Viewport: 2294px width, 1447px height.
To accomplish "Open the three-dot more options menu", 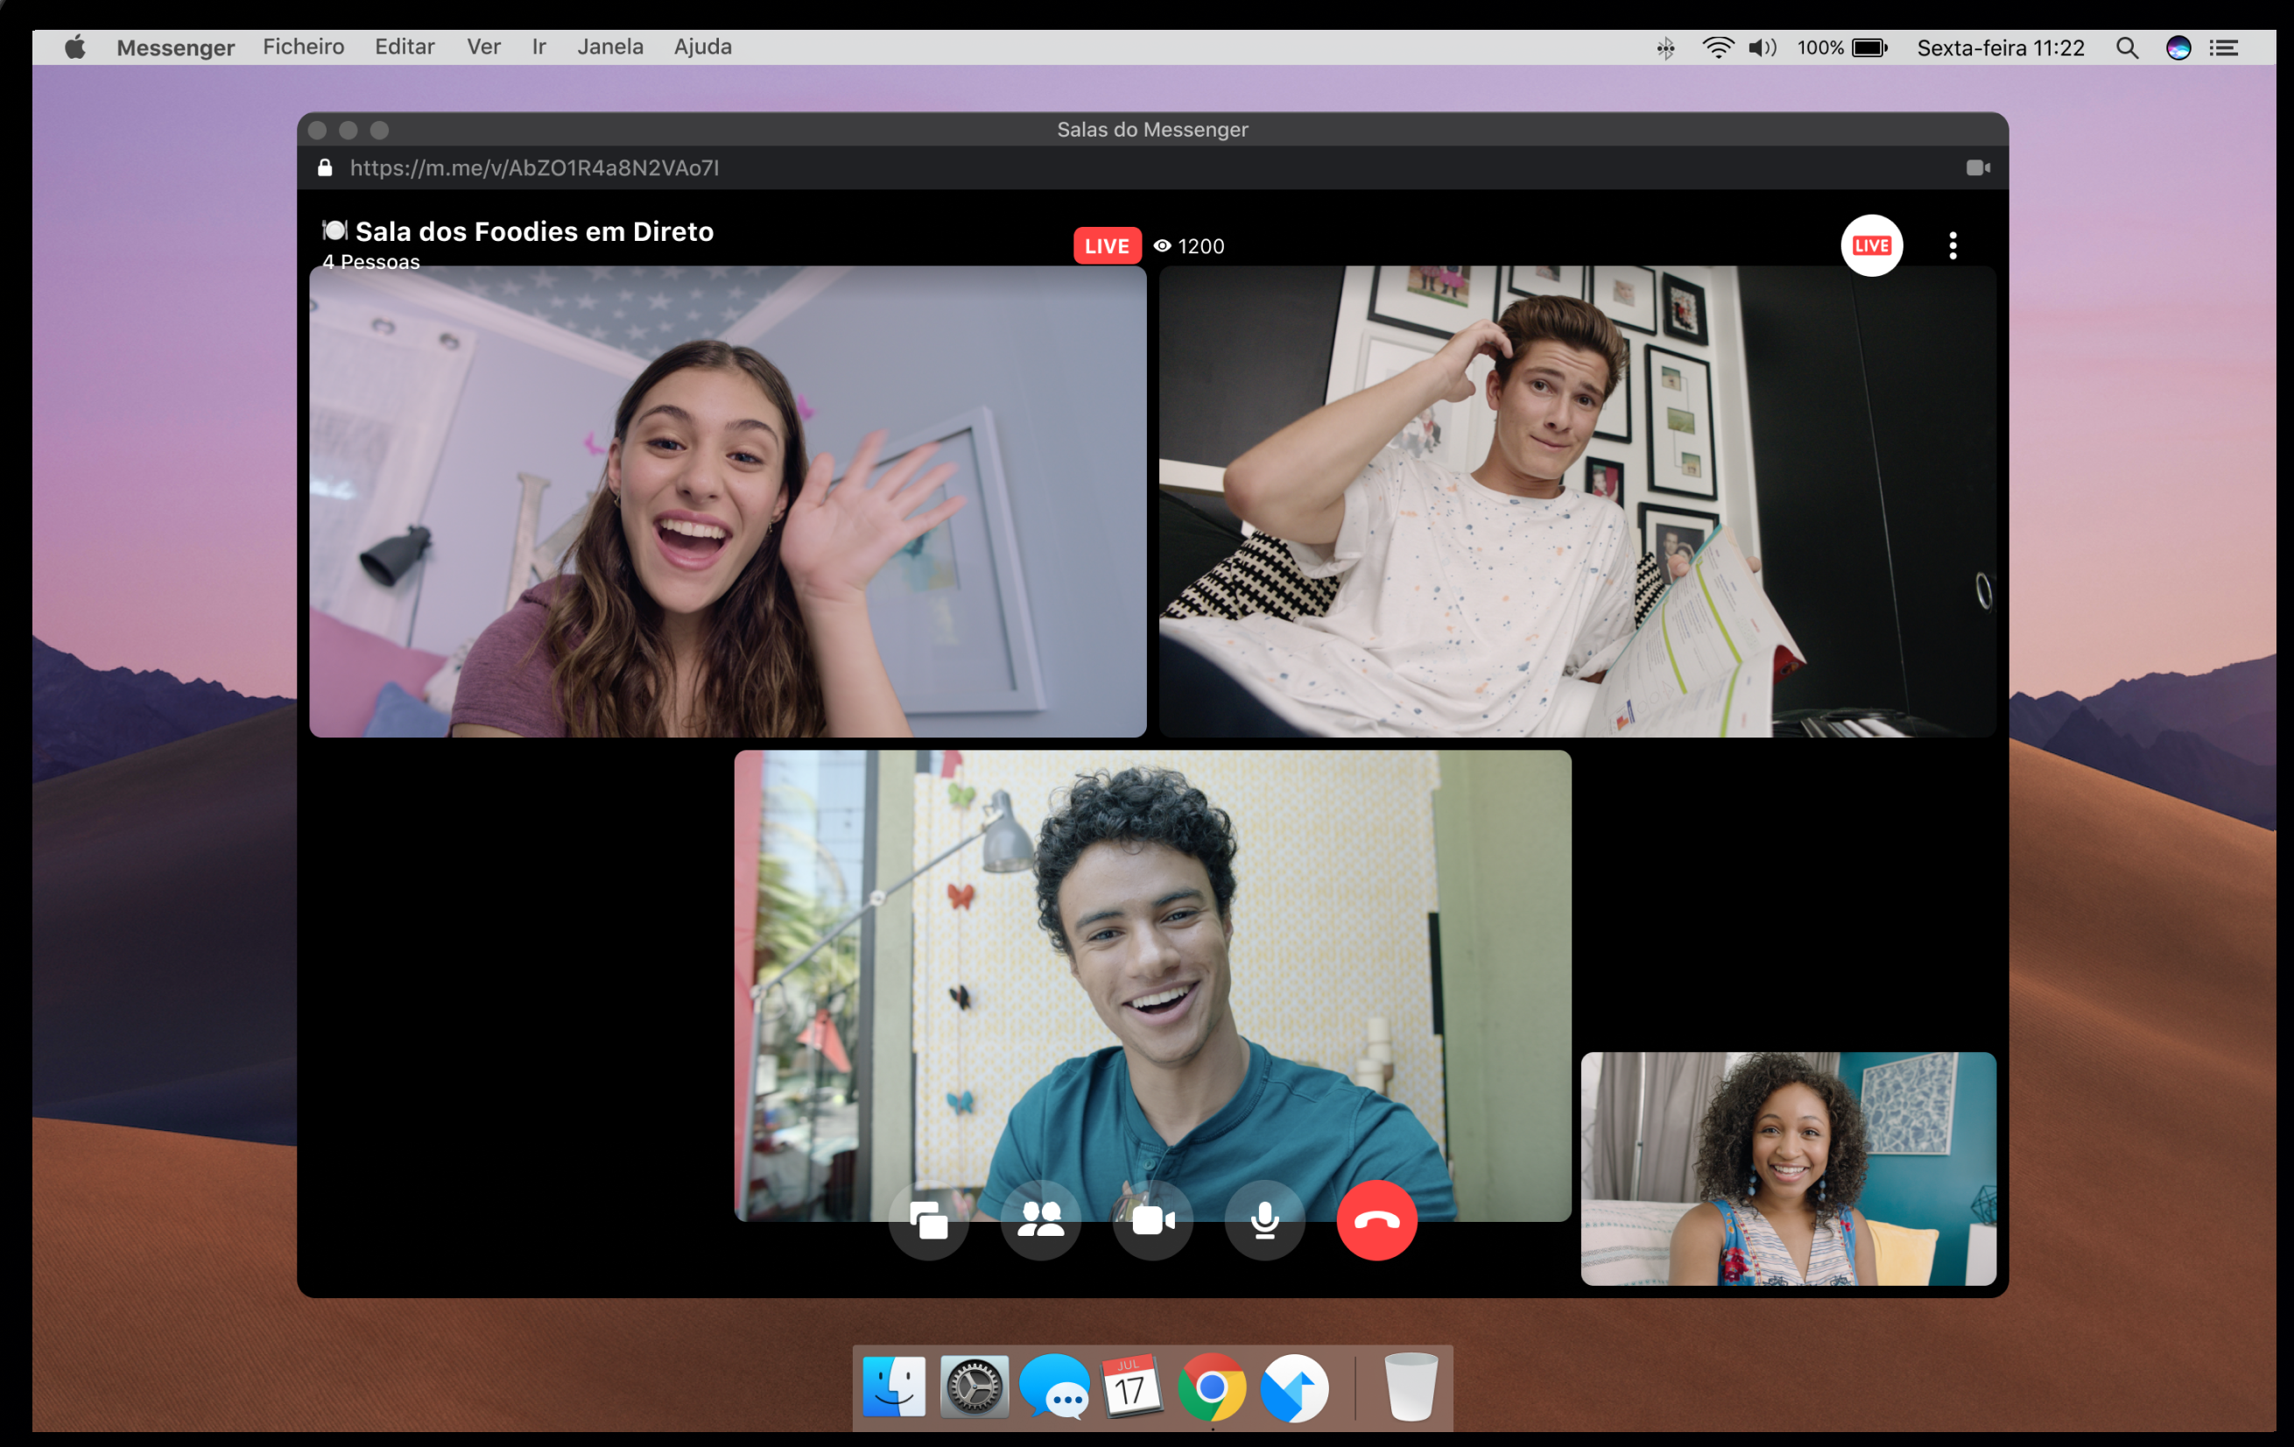I will [1953, 246].
